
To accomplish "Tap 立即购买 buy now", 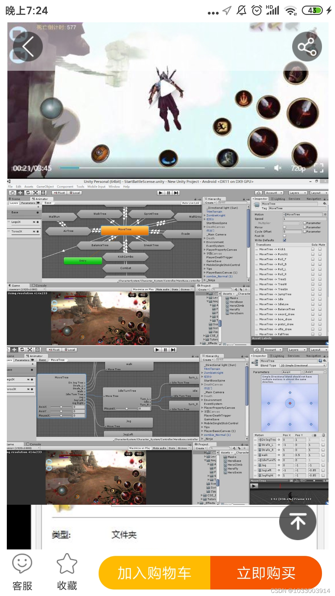I will tap(266, 573).
